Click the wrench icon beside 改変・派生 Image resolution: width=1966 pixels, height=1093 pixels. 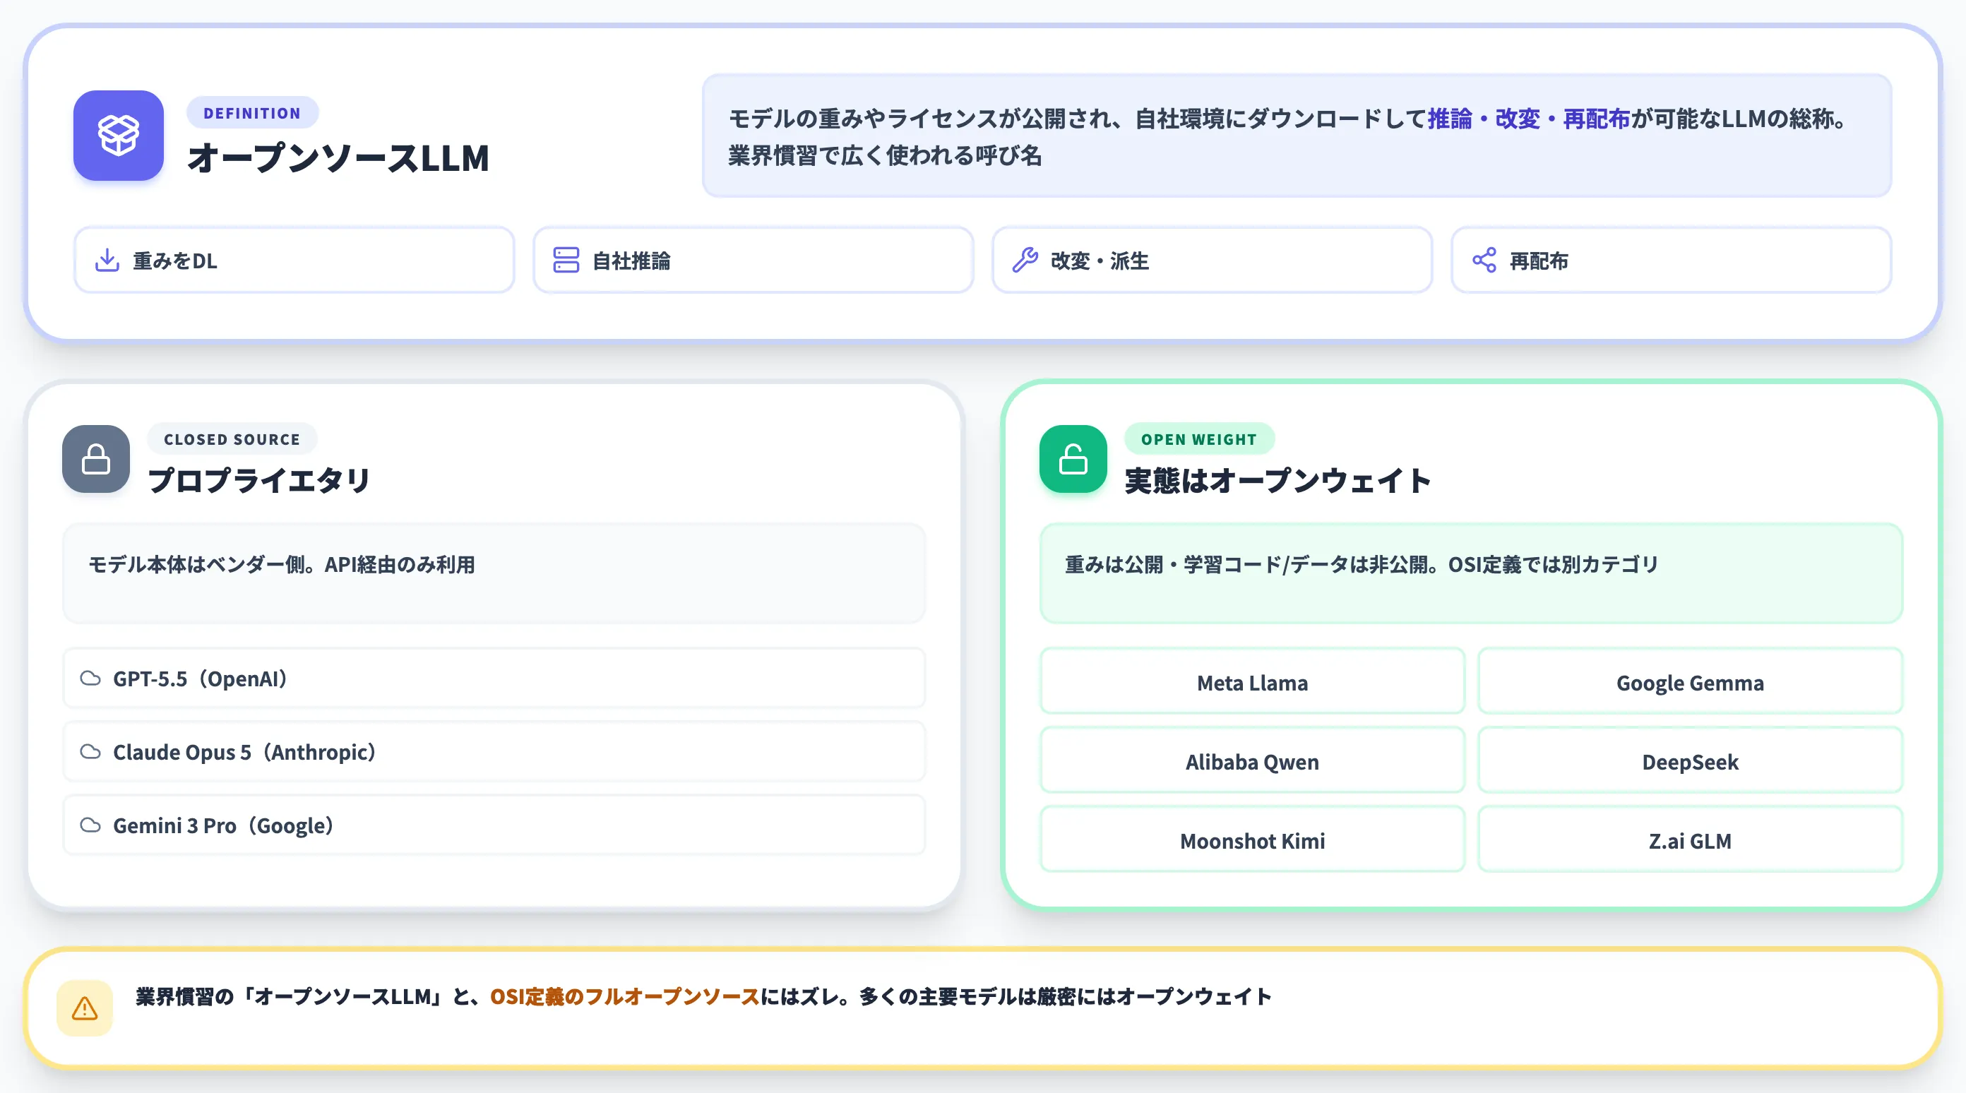coord(1025,261)
